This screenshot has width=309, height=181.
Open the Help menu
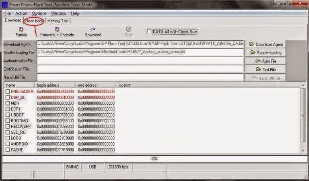75,13
